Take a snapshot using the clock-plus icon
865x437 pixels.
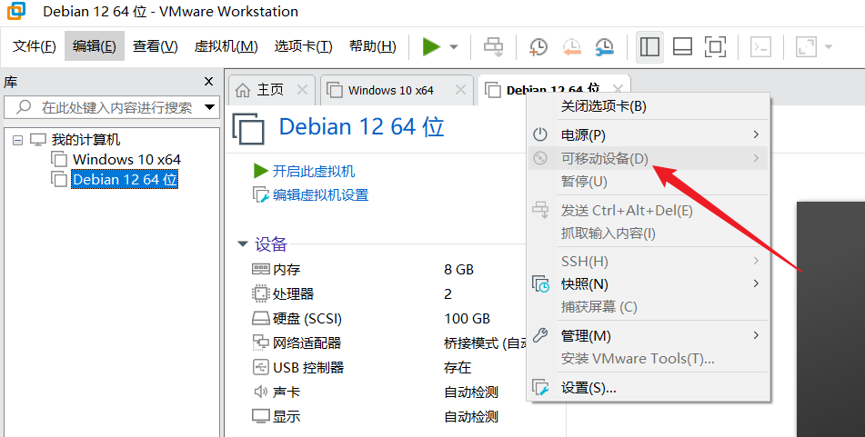coord(538,47)
